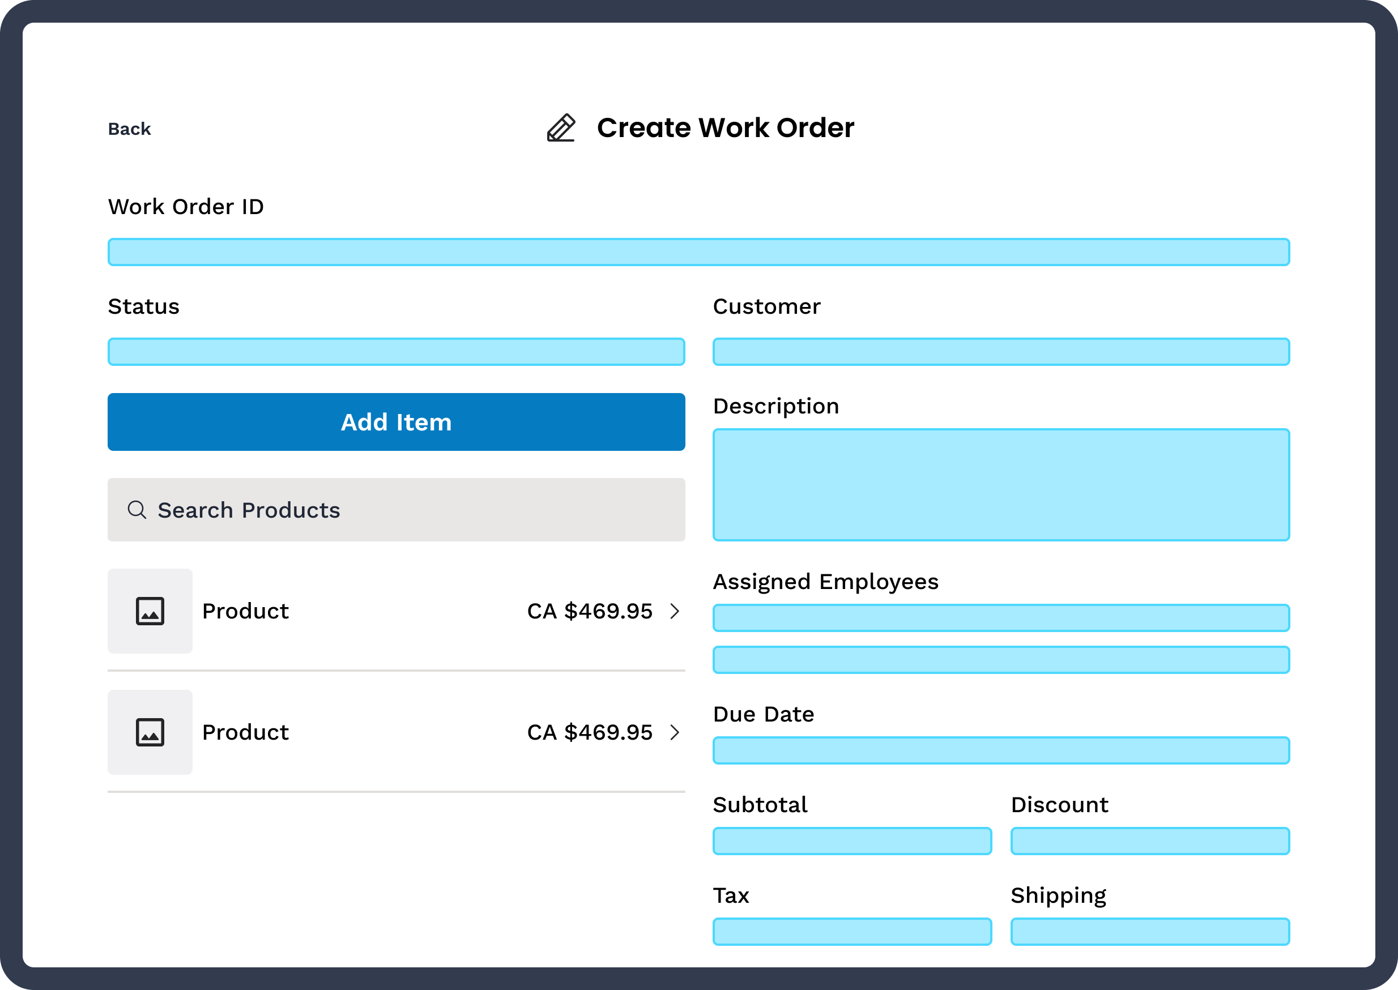Open the Status field
The image size is (1398, 990).
tap(397, 352)
